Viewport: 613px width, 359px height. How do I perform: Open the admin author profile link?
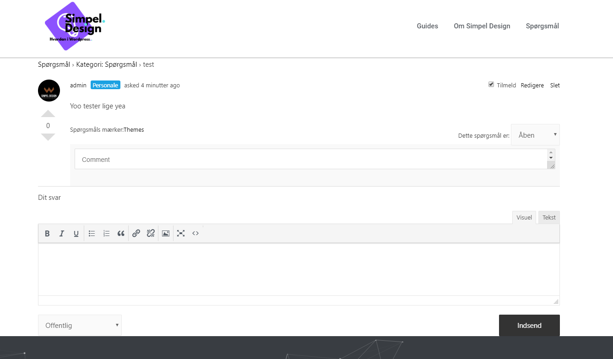click(78, 86)
